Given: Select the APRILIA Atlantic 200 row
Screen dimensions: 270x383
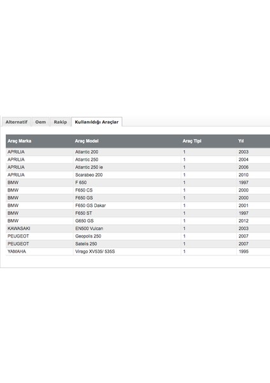Looking at the screenshot, I should point(138,152).
